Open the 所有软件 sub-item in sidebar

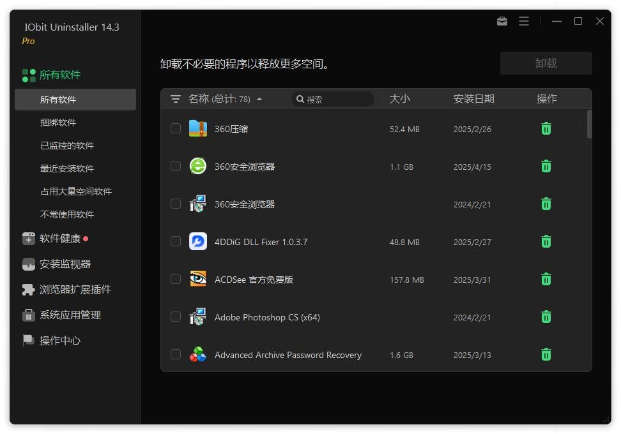click(75, 100)
